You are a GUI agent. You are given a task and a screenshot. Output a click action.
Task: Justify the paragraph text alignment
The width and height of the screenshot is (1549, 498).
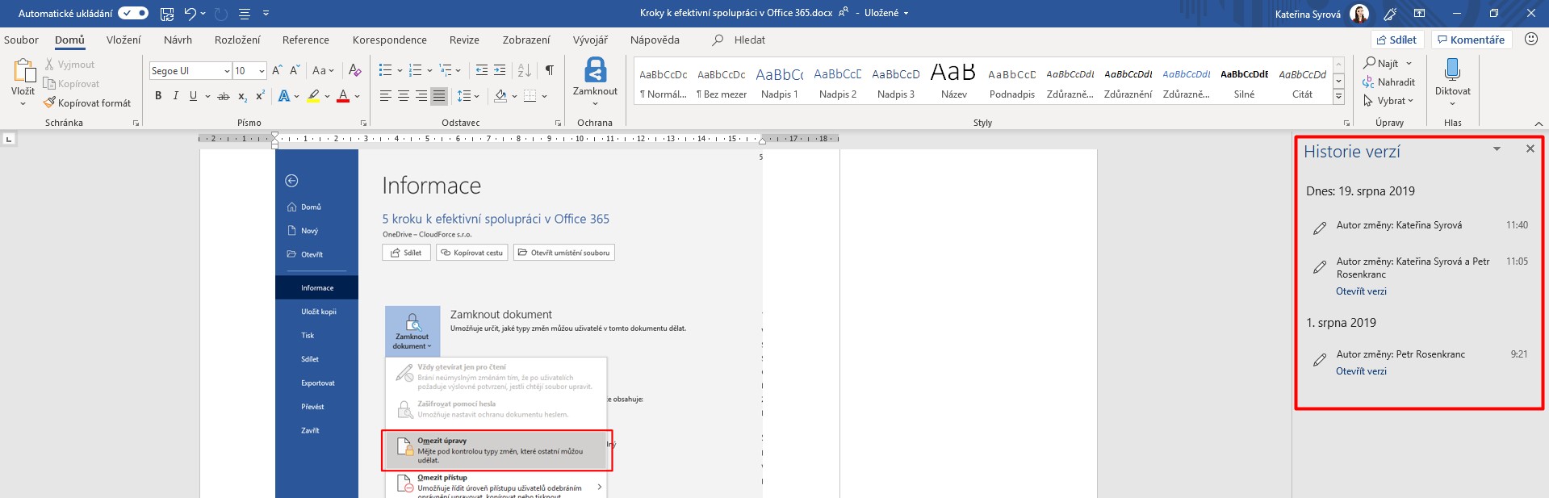tap(439, 96)
